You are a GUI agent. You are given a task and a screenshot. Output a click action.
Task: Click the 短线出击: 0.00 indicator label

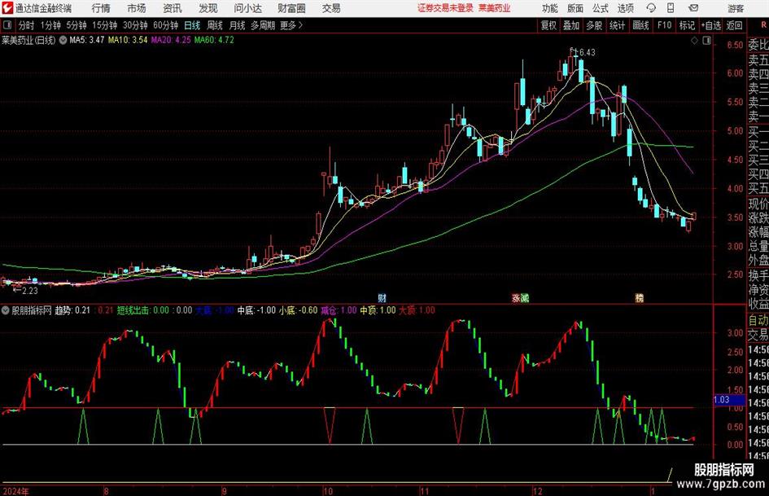(142, 310)
